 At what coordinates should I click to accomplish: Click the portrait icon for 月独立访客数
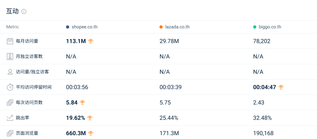(x=10, y=56)
